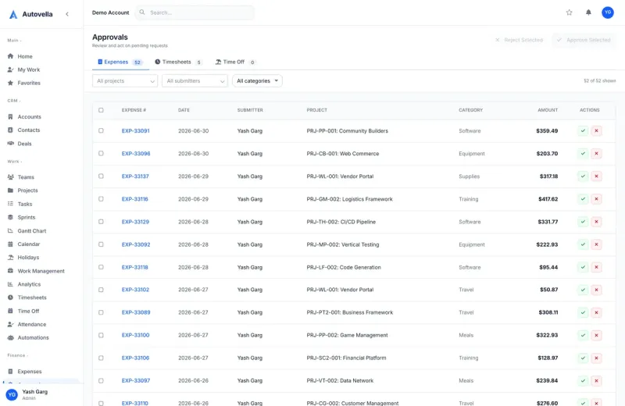Viewport: 625px width, 406px height.
Task: Approve expense EXP-33137
Action: [583, 176]
